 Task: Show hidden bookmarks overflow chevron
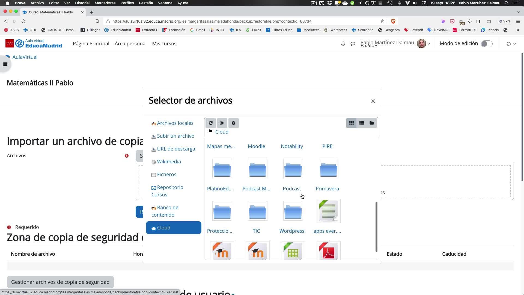point(518,30)
